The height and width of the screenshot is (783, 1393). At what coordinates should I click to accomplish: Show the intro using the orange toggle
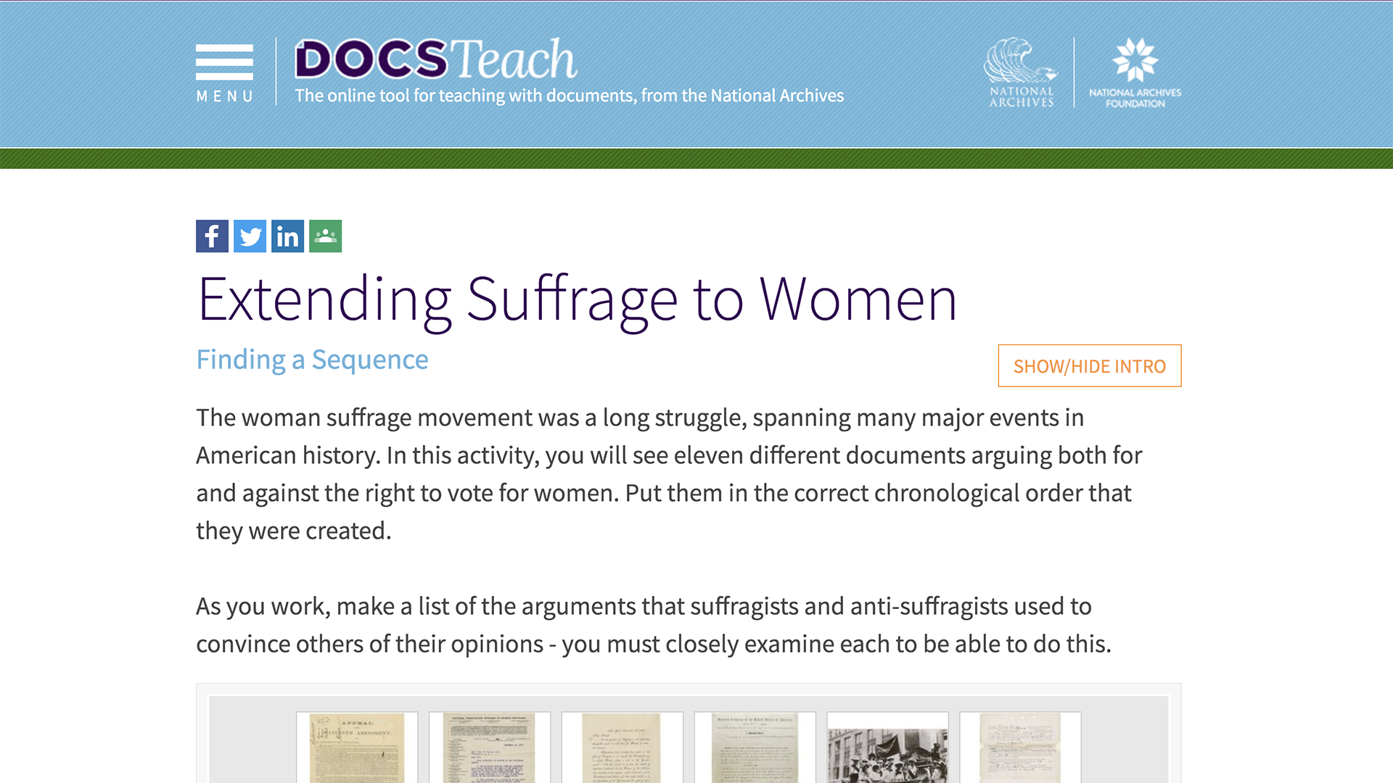[x=1089, y=366]
